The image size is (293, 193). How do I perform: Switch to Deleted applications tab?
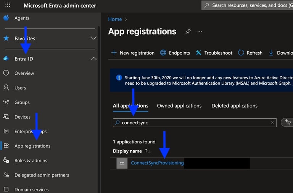(235, 106)
